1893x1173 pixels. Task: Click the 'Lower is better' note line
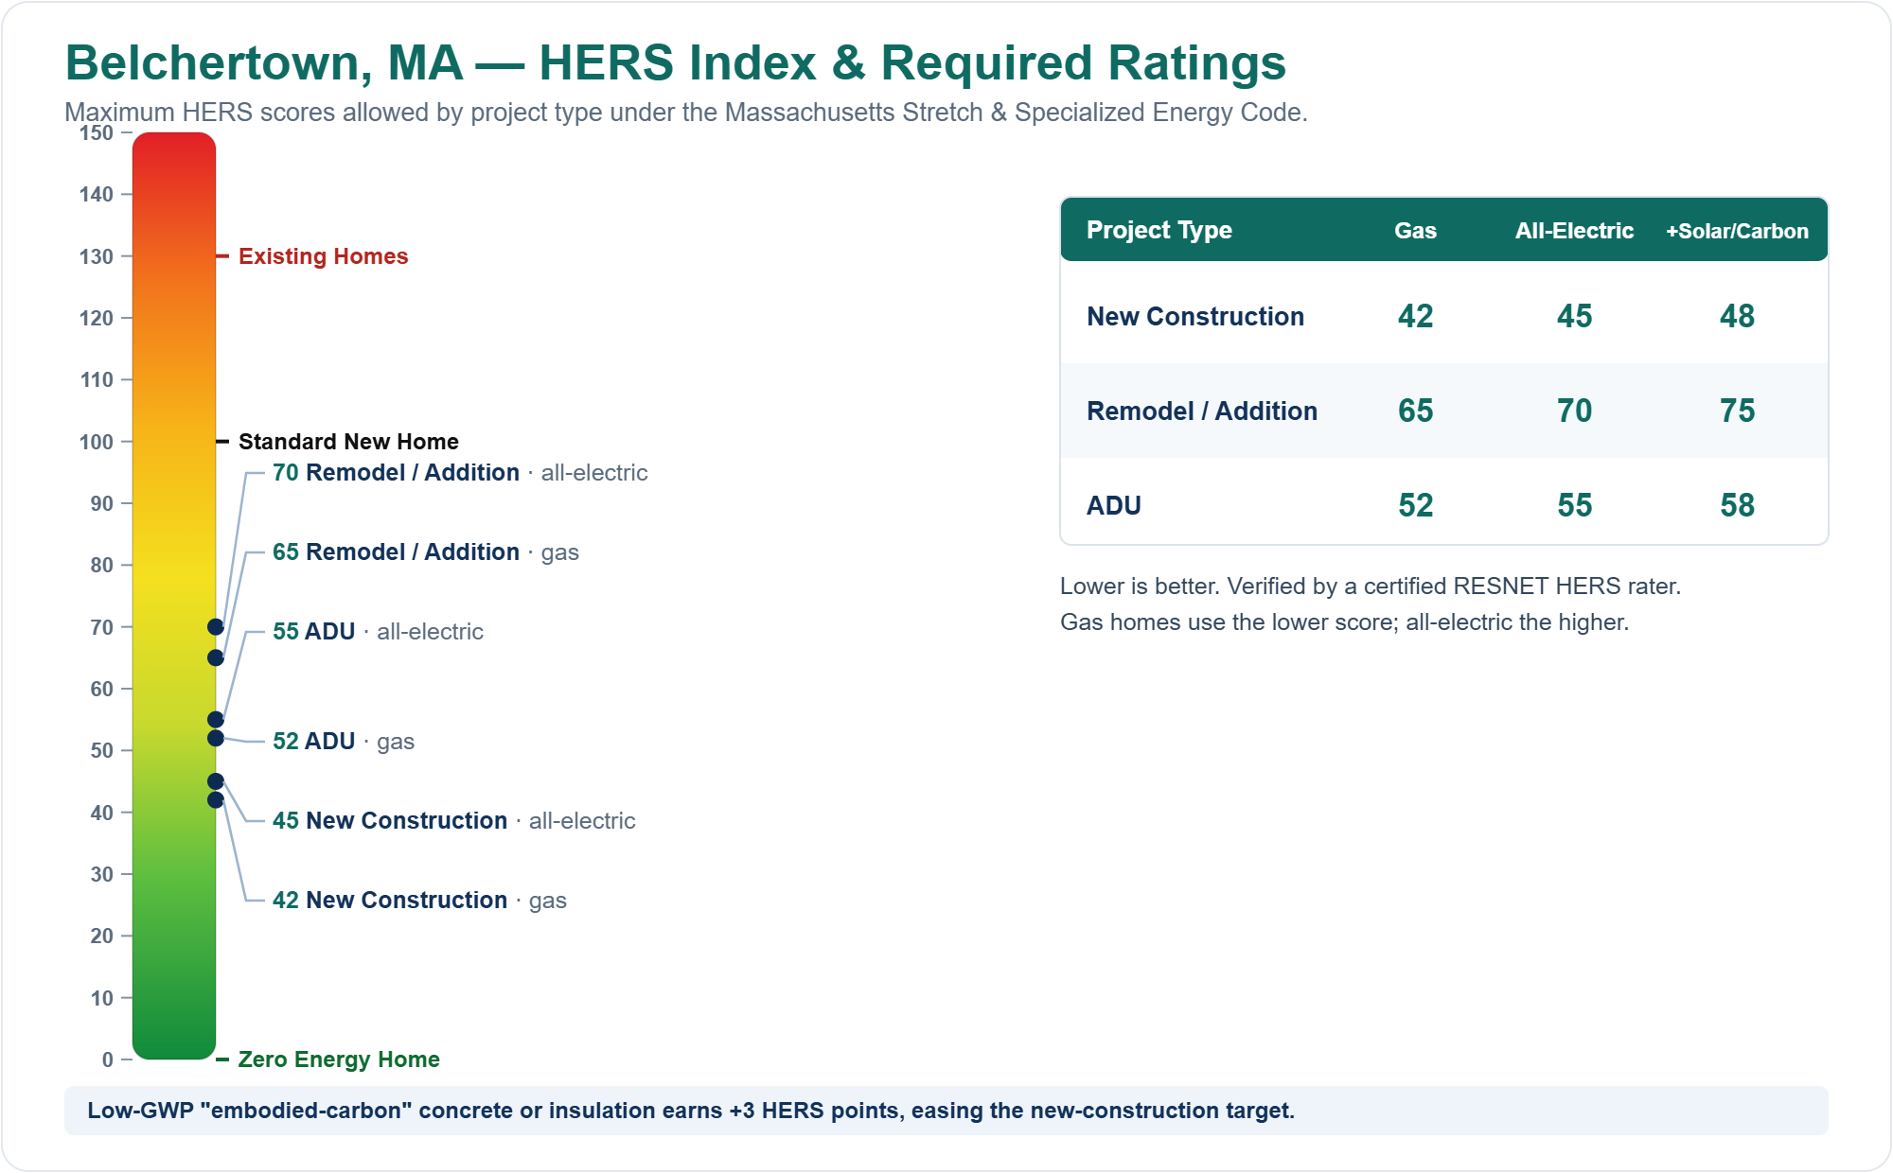tap(1370, 586)
